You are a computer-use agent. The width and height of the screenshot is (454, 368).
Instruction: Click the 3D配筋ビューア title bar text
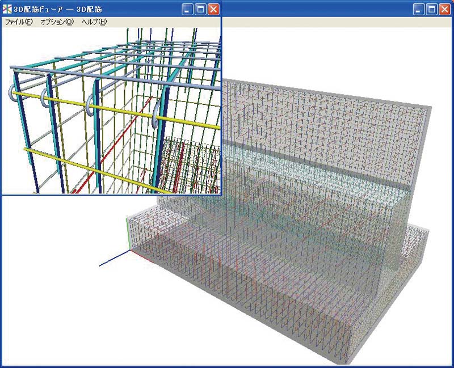pyautogui.click(x=58, y=10)
